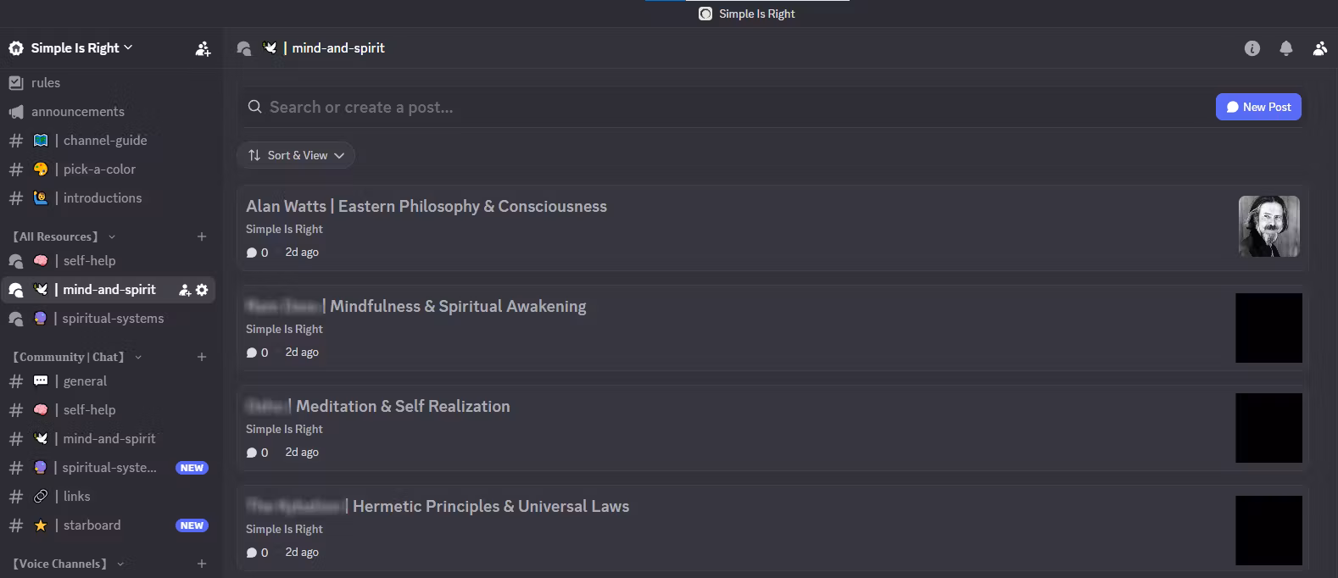Click the invite people icon beside server name

point(203,48)
